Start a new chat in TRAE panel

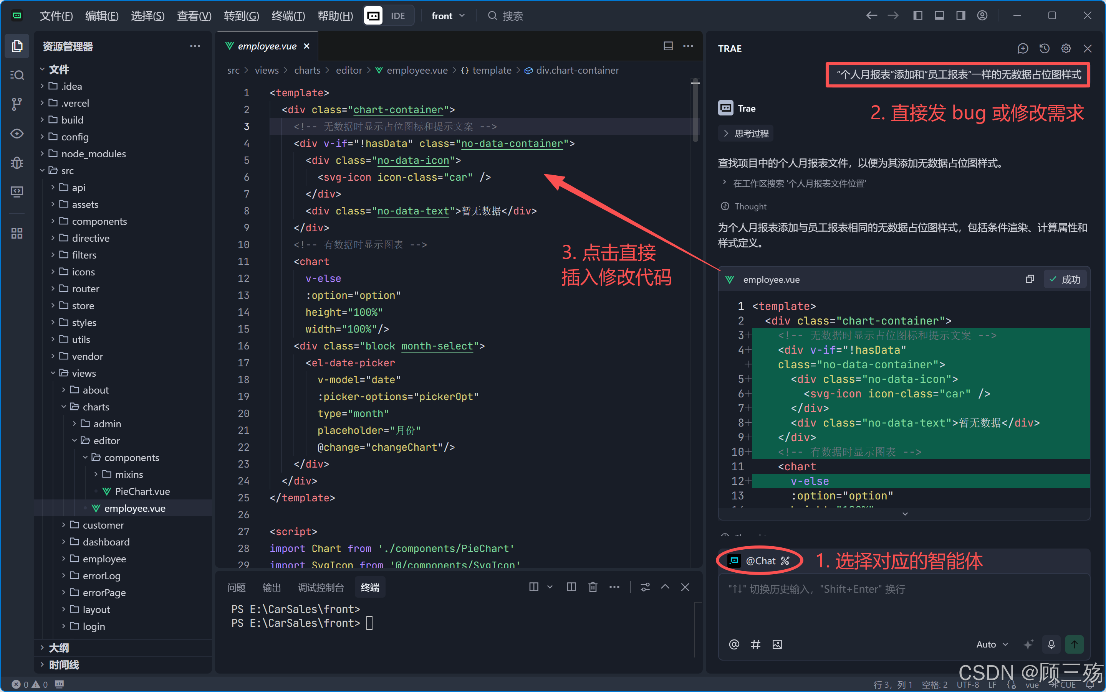click(x=1023, y=48)
